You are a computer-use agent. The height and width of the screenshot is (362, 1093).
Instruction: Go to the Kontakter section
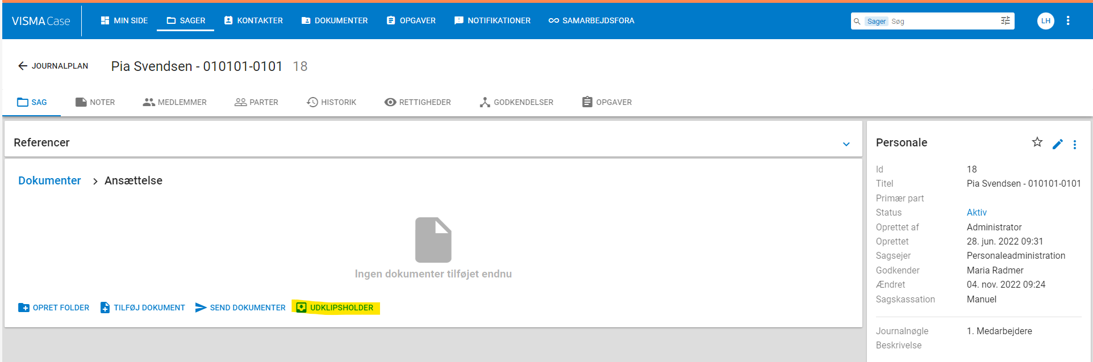pos(253,20)
